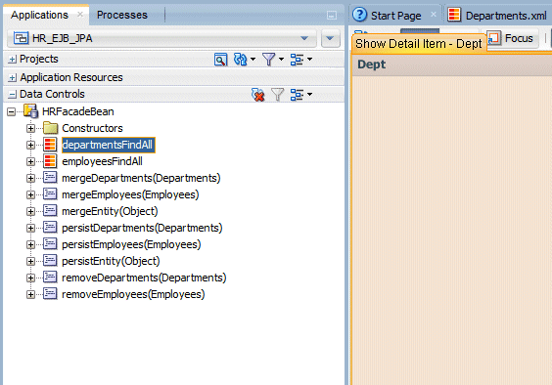Close the Applications tab
This screenshot has width=552, height=385.
[x=80, y=15]
